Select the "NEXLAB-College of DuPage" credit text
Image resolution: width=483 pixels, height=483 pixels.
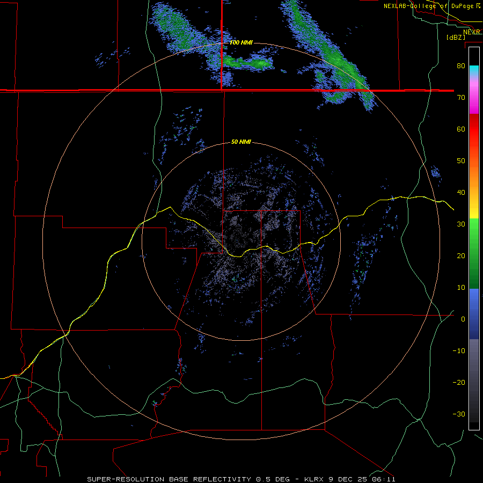pos(429,6)
